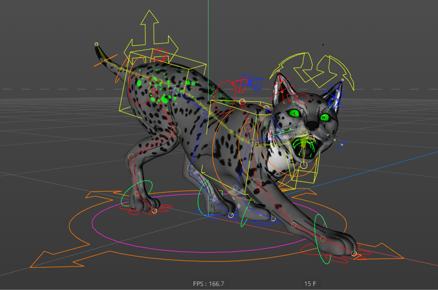
Task: Click the 'FPS : 166.7' readout
Action: [x=208, y=284]
